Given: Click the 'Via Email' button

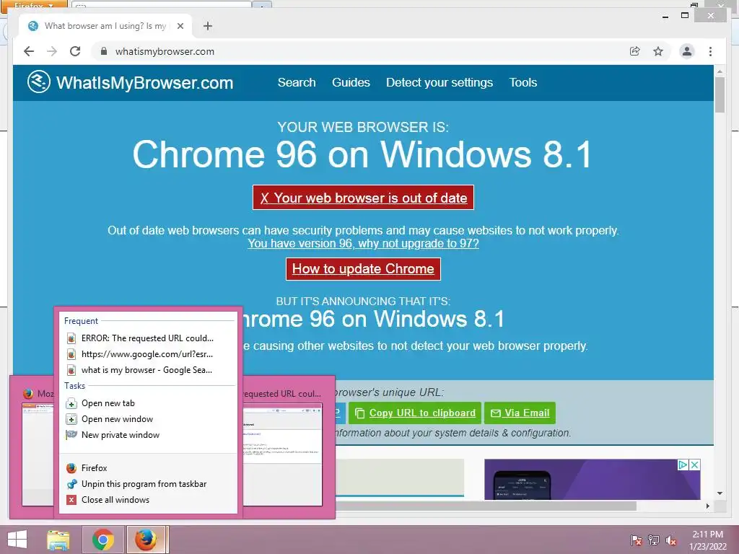Looking at the screenshot, I should [520, 413].
